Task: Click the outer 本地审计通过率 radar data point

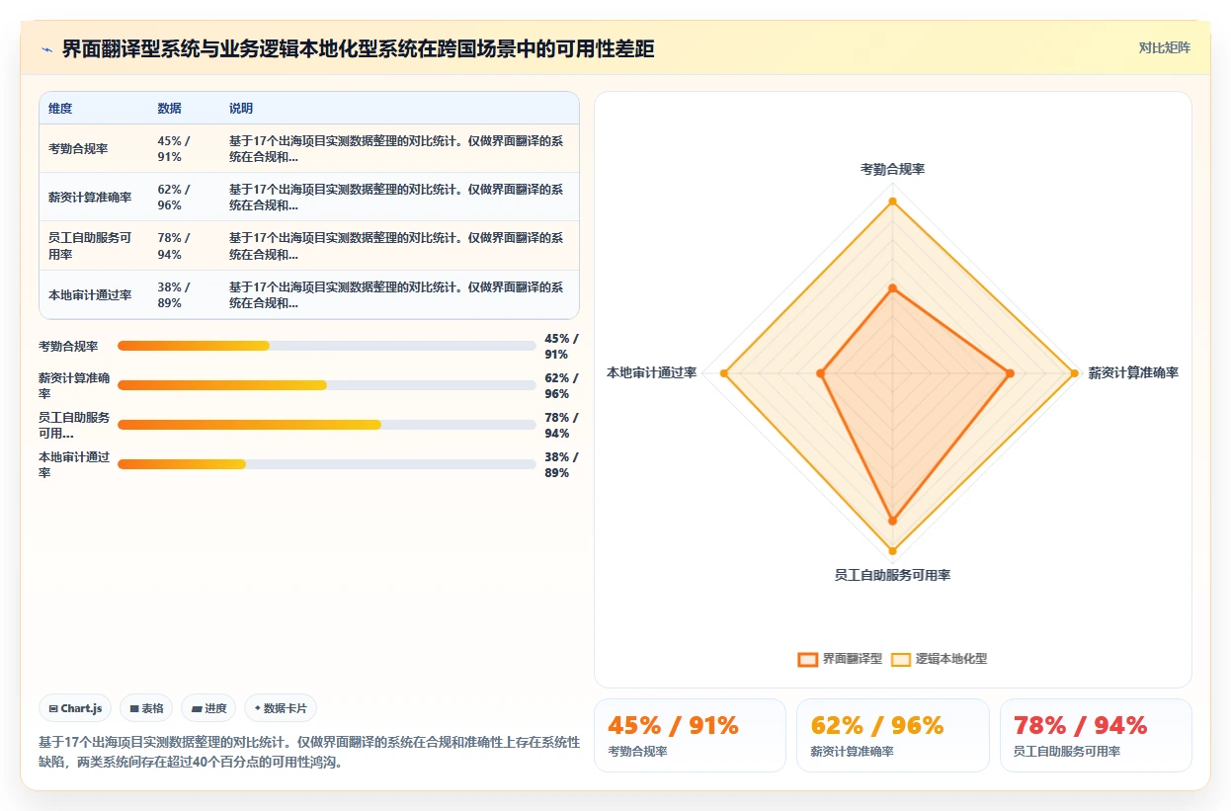Action: point(724,373)
